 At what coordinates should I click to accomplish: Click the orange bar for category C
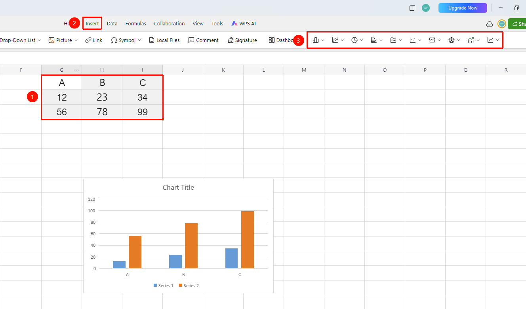248,240
